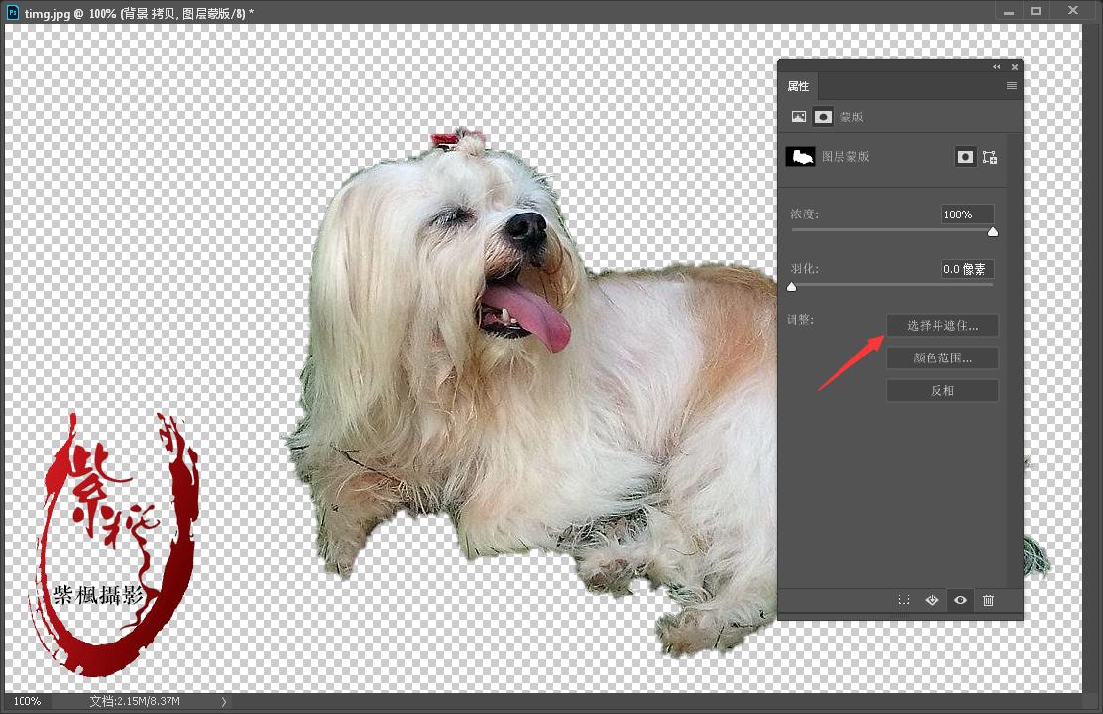Image resolution: width=1103 pixels, height=714 pixels.
Task: Load selection from mask icon
Action: [904, 600]
